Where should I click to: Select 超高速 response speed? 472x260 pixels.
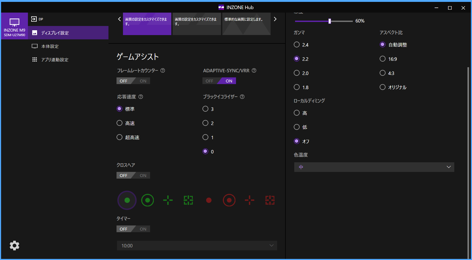pyautogui.click(x=119, y=137)
